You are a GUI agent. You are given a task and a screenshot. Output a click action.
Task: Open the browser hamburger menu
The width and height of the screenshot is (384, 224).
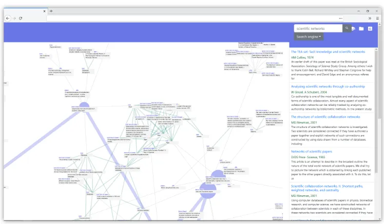pyautogui.click(x=377, y=18)
